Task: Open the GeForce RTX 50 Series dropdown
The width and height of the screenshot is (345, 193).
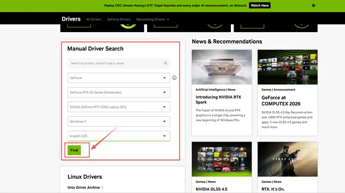Action: point(119,92)
